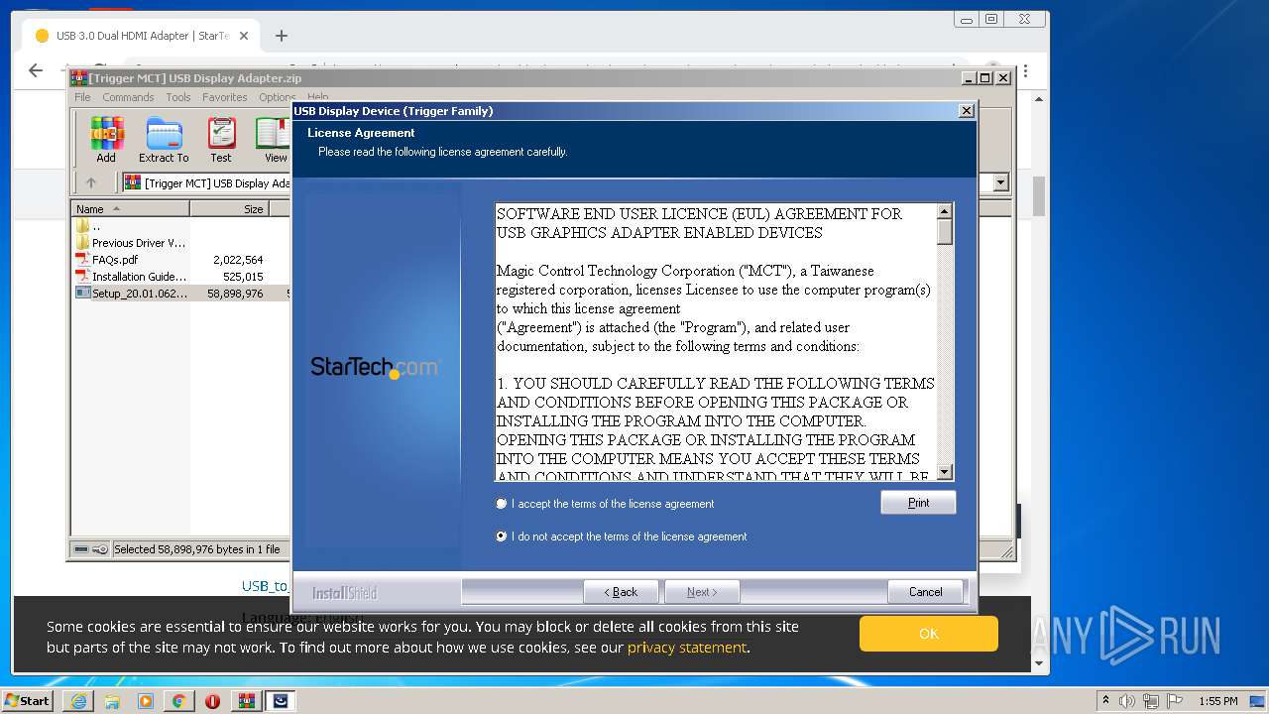
Task: Close the USB Display Device installer dialog
Action: click(967, 111)
